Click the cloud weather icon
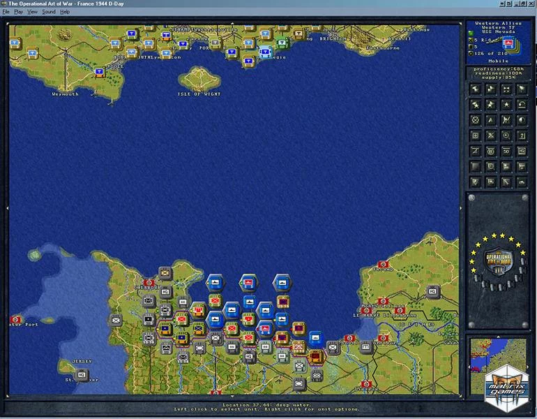537x419 pixels. click(522, 182)
